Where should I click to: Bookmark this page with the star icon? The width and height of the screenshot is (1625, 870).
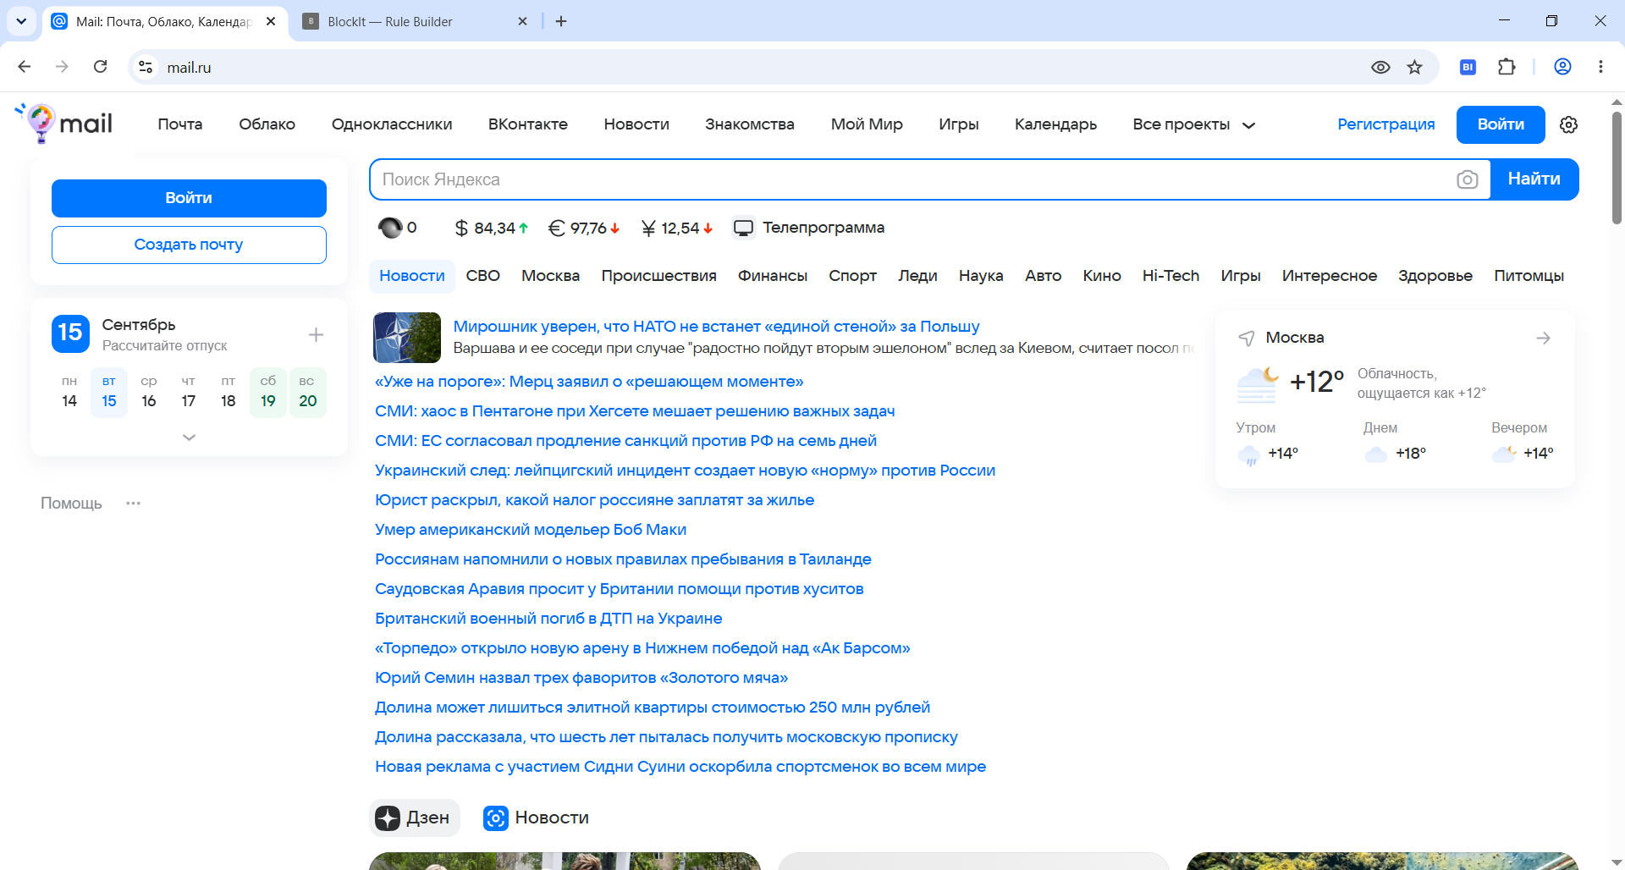pyautogui.click(x=1415, y=67)
